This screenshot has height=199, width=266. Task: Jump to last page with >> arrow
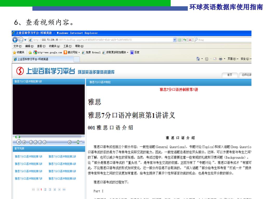tap(64, 189)
